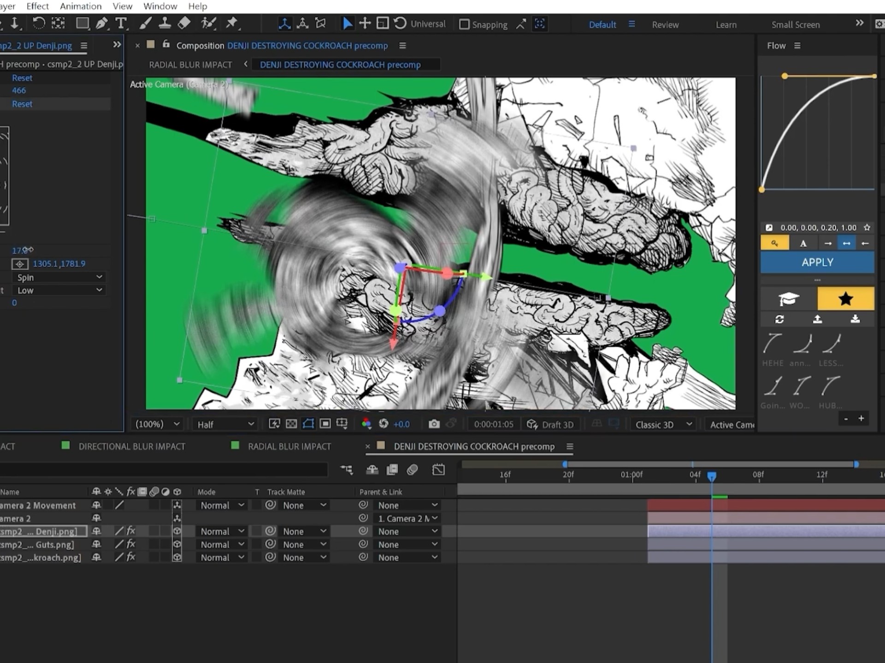Take a snapshot with camera icon
The width and height of the screenshot is (885, 663).
434,424
